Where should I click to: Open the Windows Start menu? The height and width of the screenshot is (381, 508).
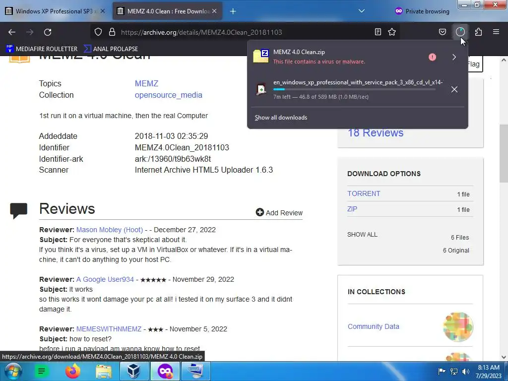[x=13, y=371]
